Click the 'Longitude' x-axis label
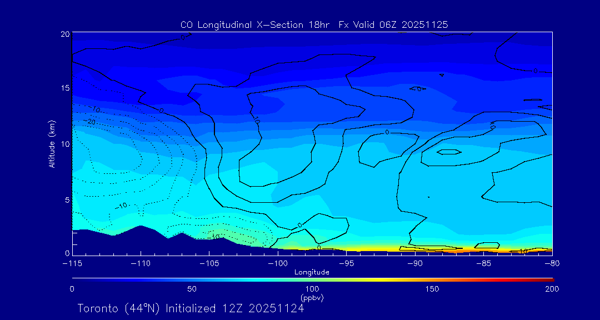Image resolution: width=600 pixels, height=320 pixels. coord(312,272)
